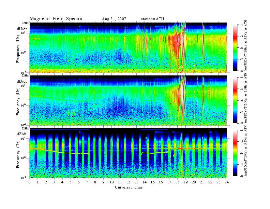Click the "Universal Time" axis label
The image size is (270, 209).
click(129, 187)
